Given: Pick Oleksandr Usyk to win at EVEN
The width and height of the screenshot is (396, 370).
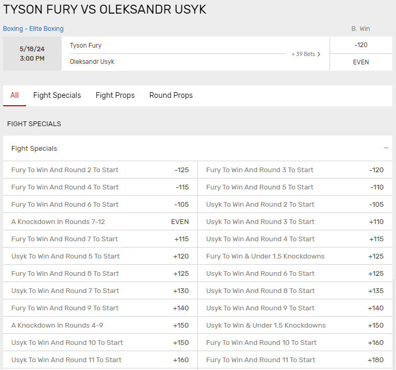Looking at the screenshot, I should pyautogui.click(x=361, y=62).
